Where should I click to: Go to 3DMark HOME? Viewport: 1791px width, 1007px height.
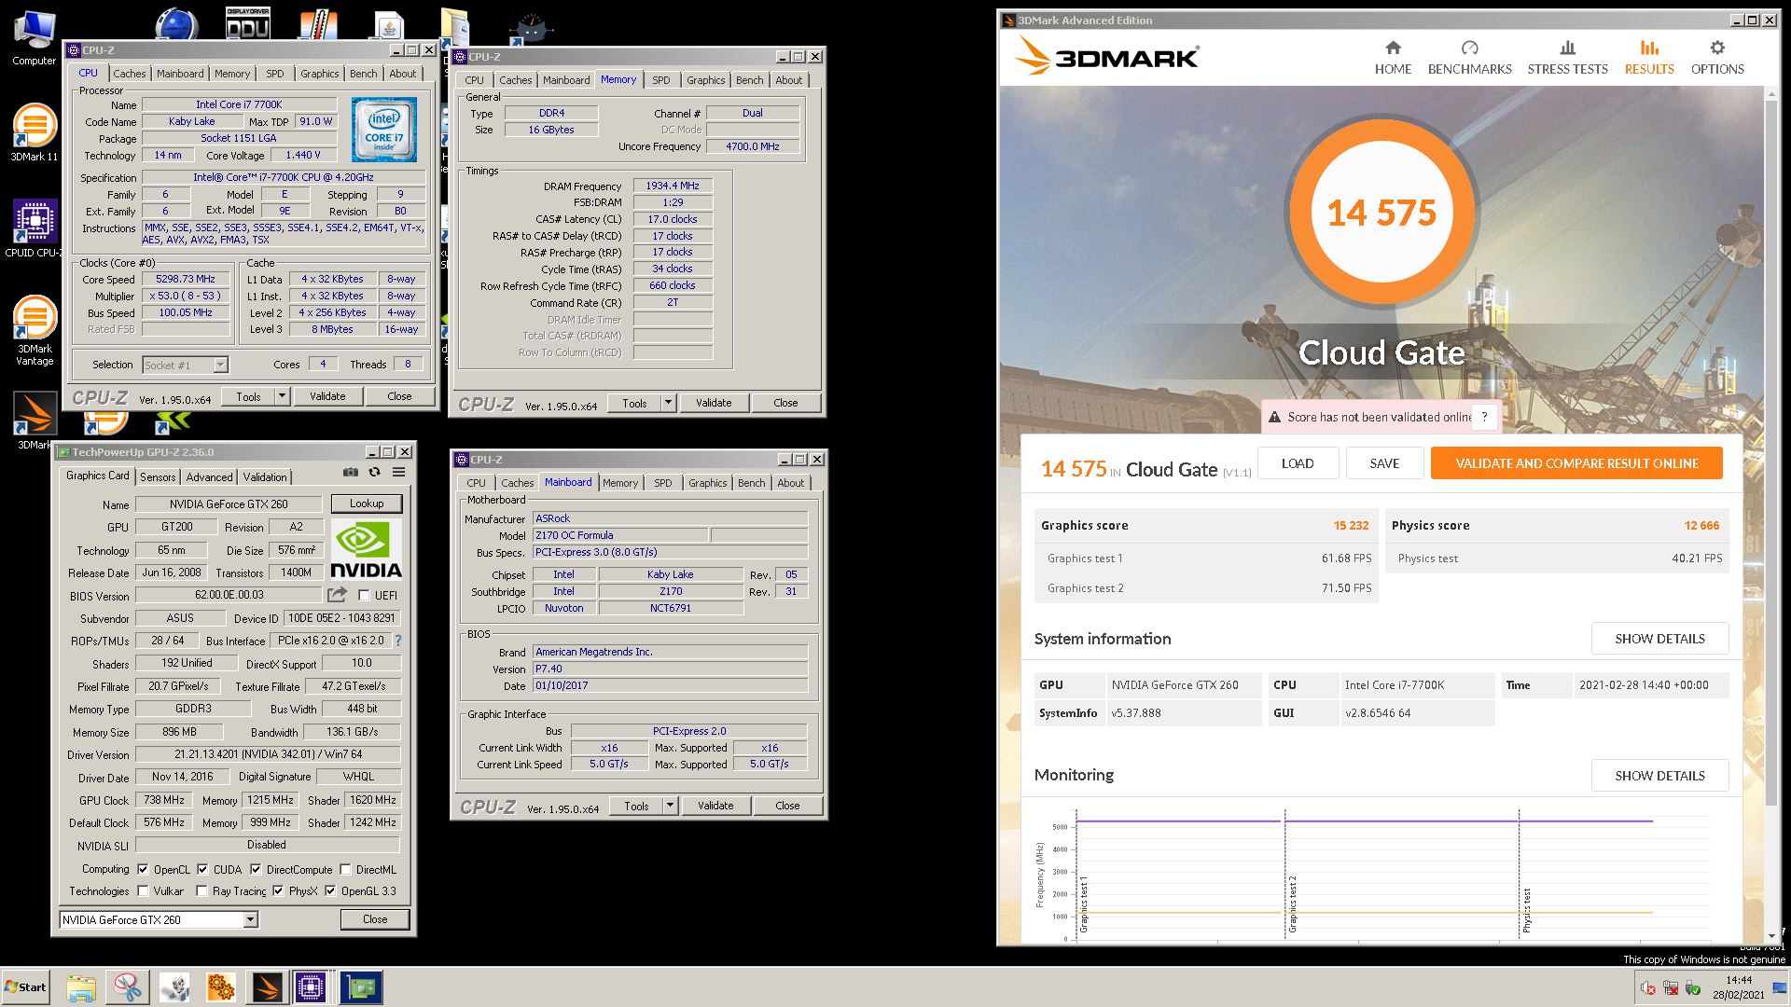[1393, 58]
